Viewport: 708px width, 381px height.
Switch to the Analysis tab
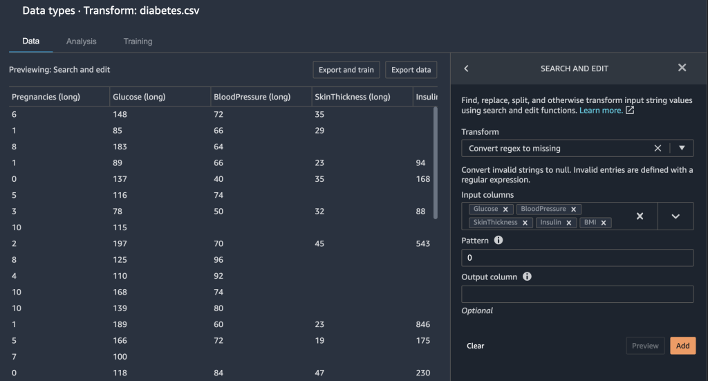[82, 41]
